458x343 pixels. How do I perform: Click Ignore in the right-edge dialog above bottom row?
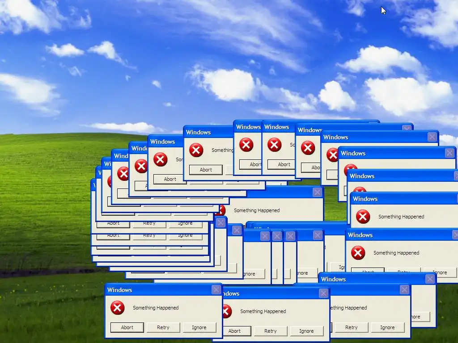coord(440,272)
